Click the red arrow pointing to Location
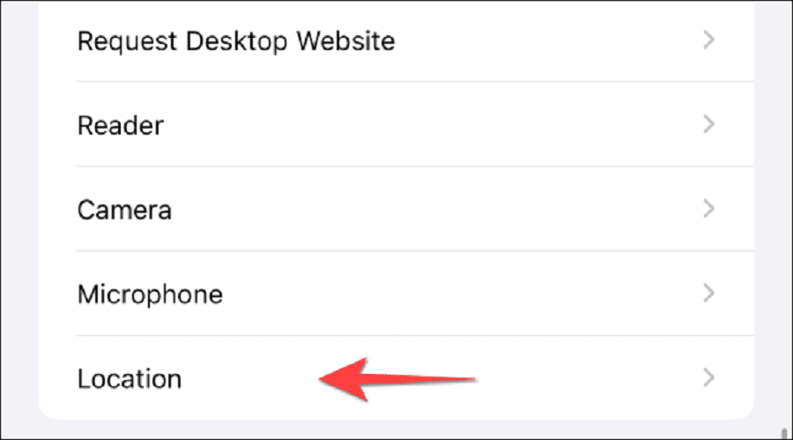Viewport: 793px width, 440px height. pyautogui.click(x=396, y=378)
